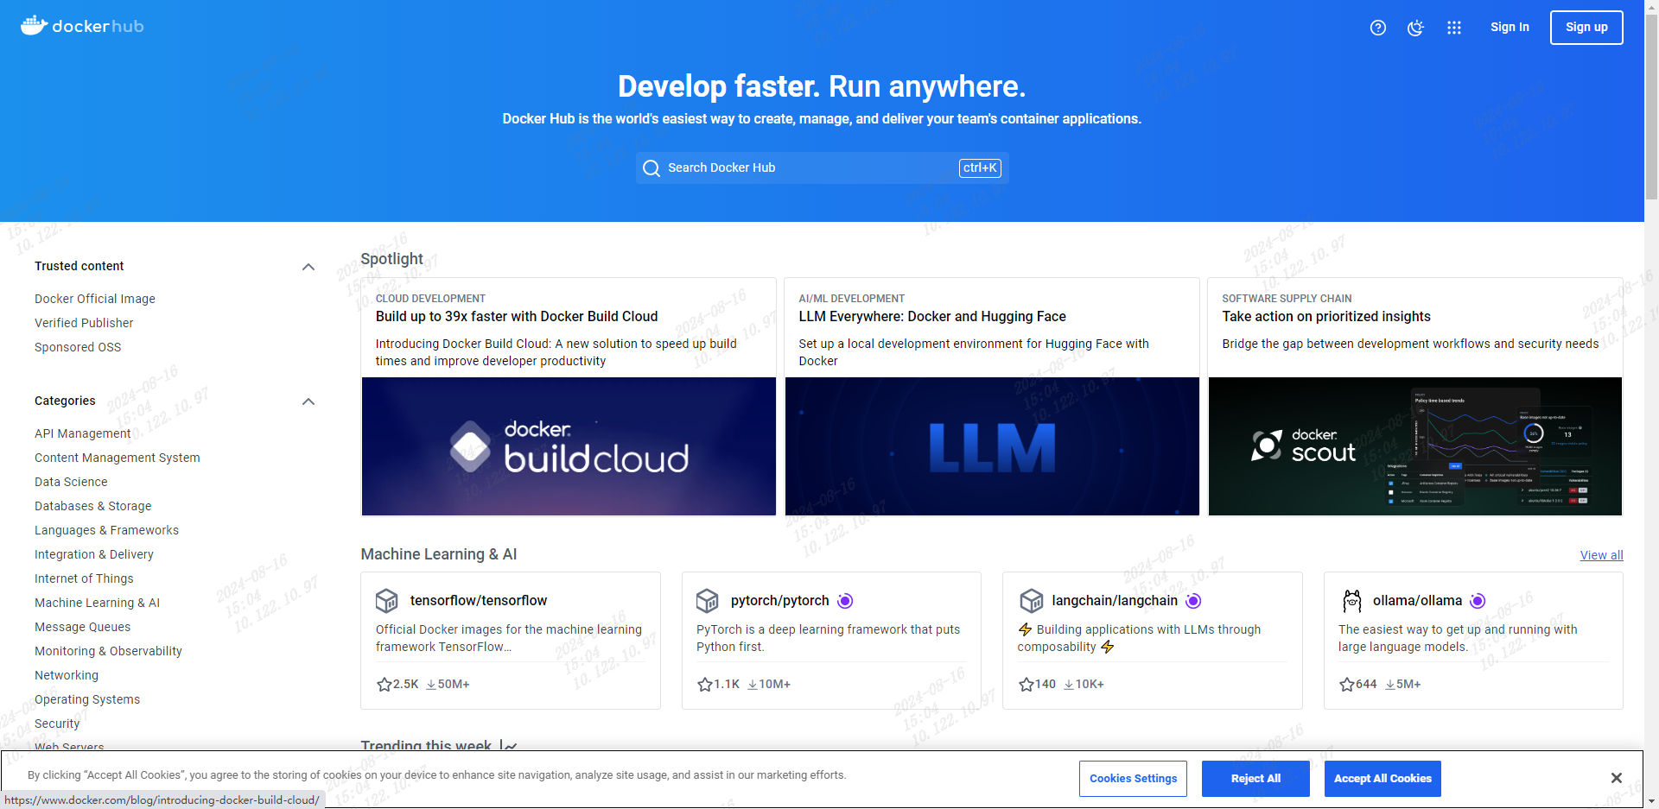Open the ollama/ollama repository title
1659x809 pixels.
click(x=1418, y=600)
